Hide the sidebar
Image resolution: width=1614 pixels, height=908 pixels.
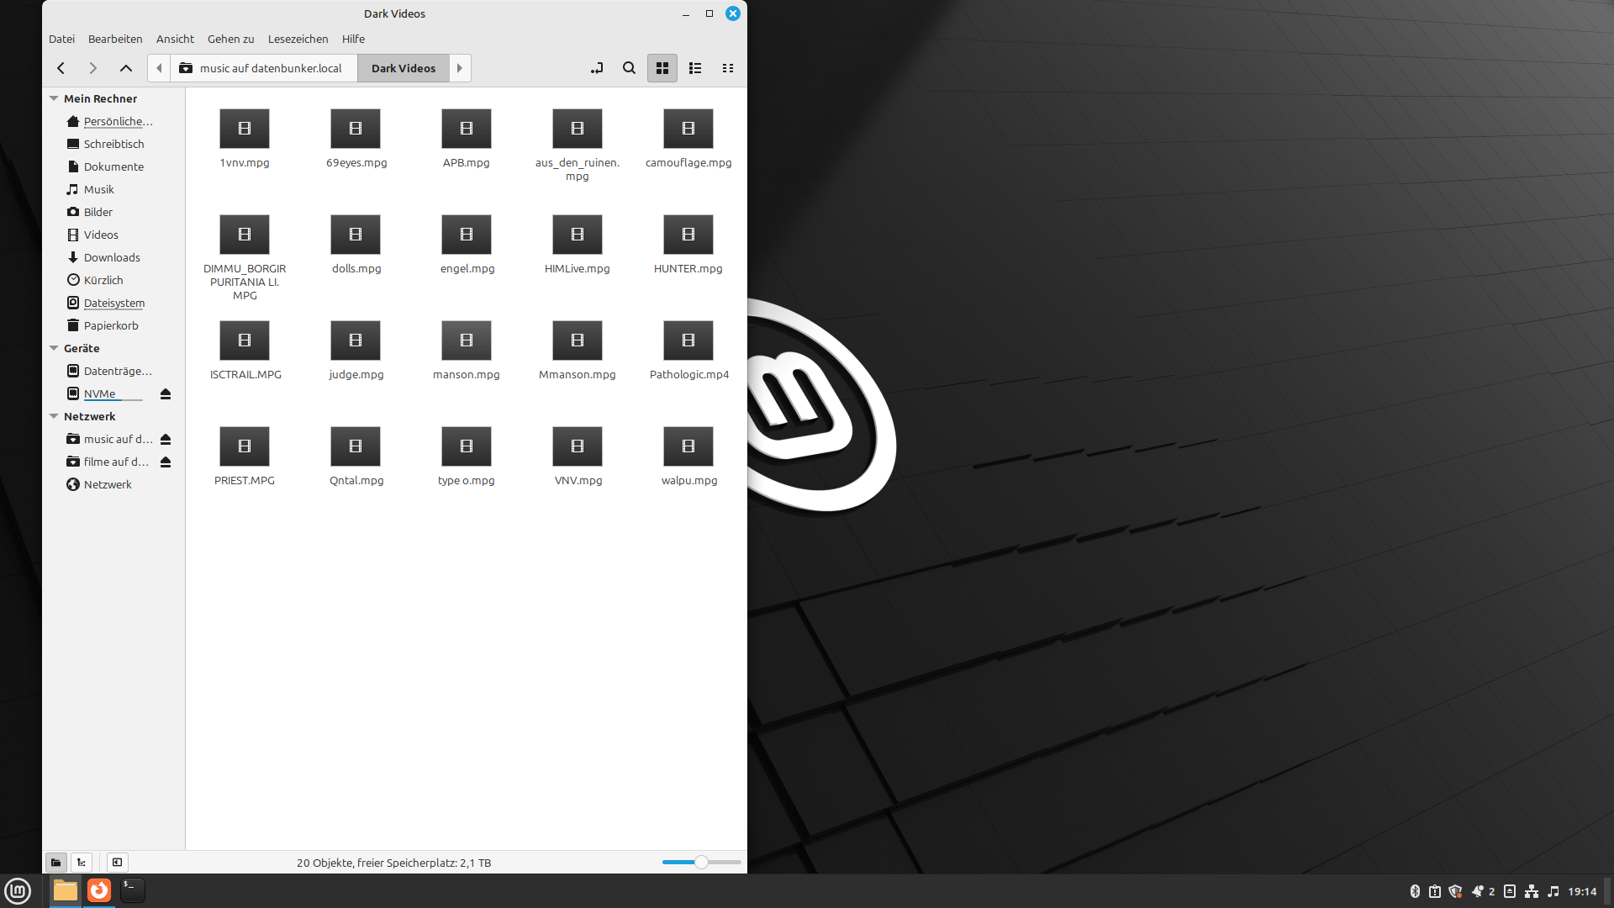pyautogui.click(x=118, y=862)
